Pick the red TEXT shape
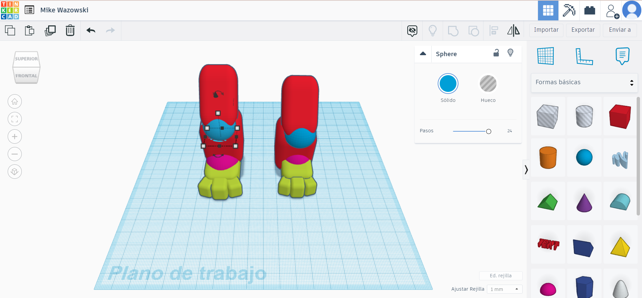The image size is (642, 298). tap(548, 244)
